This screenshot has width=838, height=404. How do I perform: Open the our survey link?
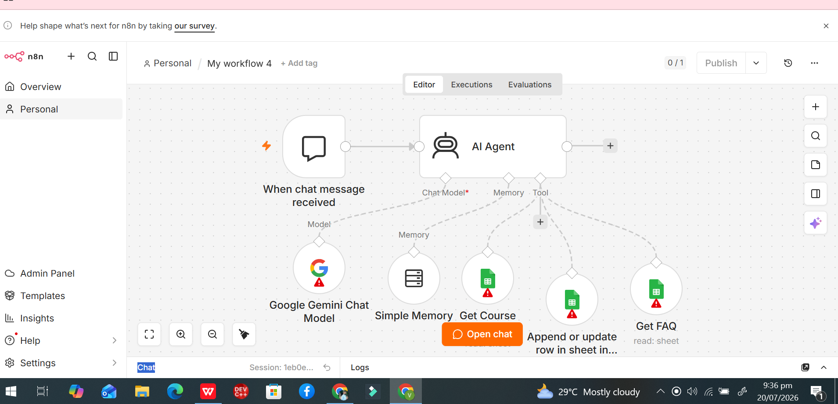point(194,26)
